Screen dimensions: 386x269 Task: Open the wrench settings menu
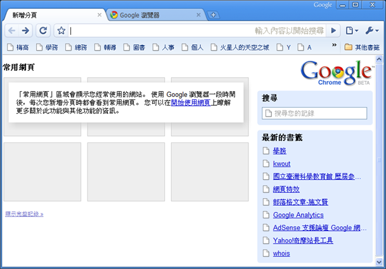click(x=371, y=31)
